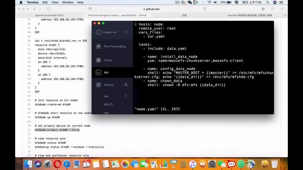Viewport: 303px width, 170px height.
Task: Switch to Apache Guacamole Safari tab
Action: click(x=49, y=15)
